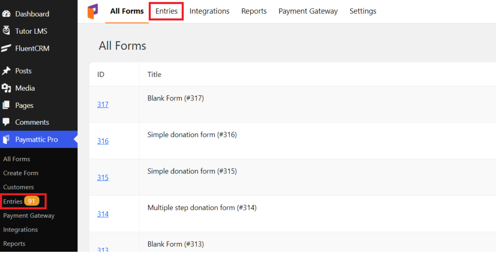
Task: Click the Posts pushpin icon
Action: pyautogui.click(x=6, y=71)
